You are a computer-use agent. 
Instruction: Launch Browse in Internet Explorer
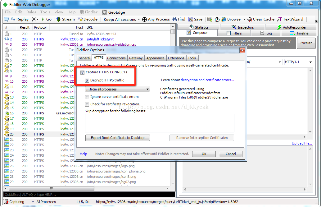pyautogui.click(x=231, y=19)
